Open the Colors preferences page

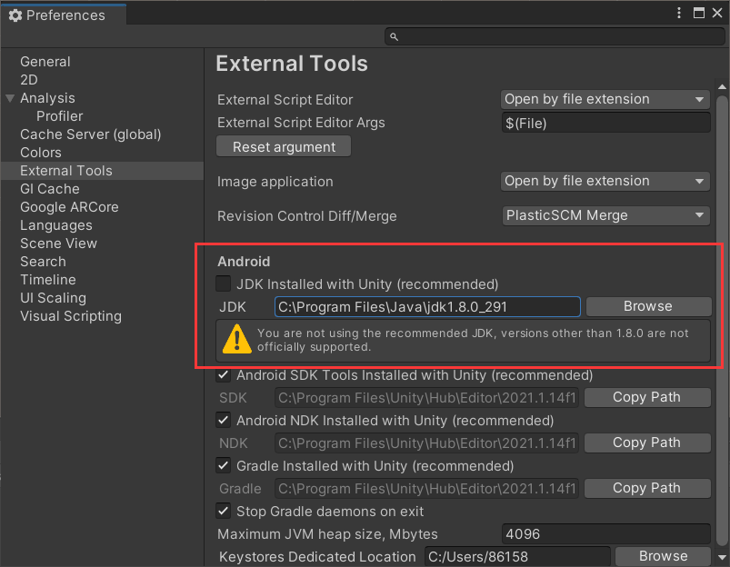pyautogui.click(x=41, y=153)
